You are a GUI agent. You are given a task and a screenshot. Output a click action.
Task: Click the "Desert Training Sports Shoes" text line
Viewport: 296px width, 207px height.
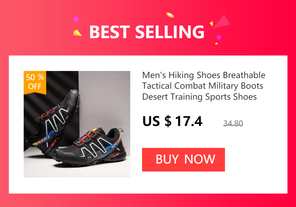199,97
